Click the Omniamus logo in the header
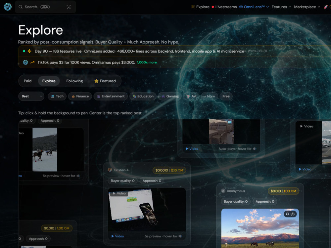Viewport: 331px width, 248px height. click(x=8, y=7)
